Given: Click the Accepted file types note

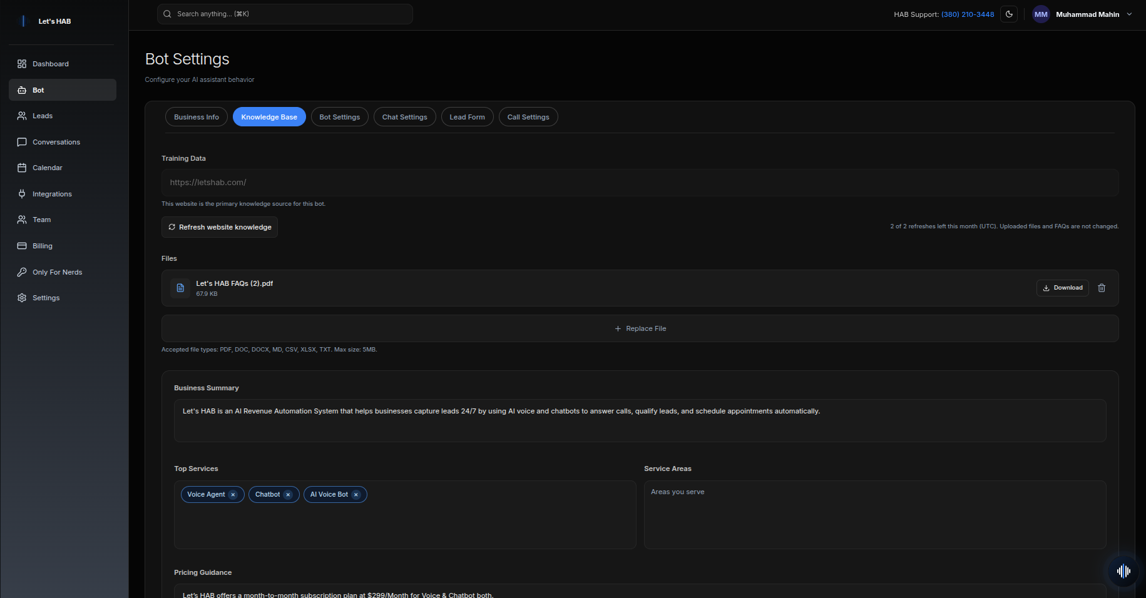Looking at the screenshot, I should [x=269, y=350].
